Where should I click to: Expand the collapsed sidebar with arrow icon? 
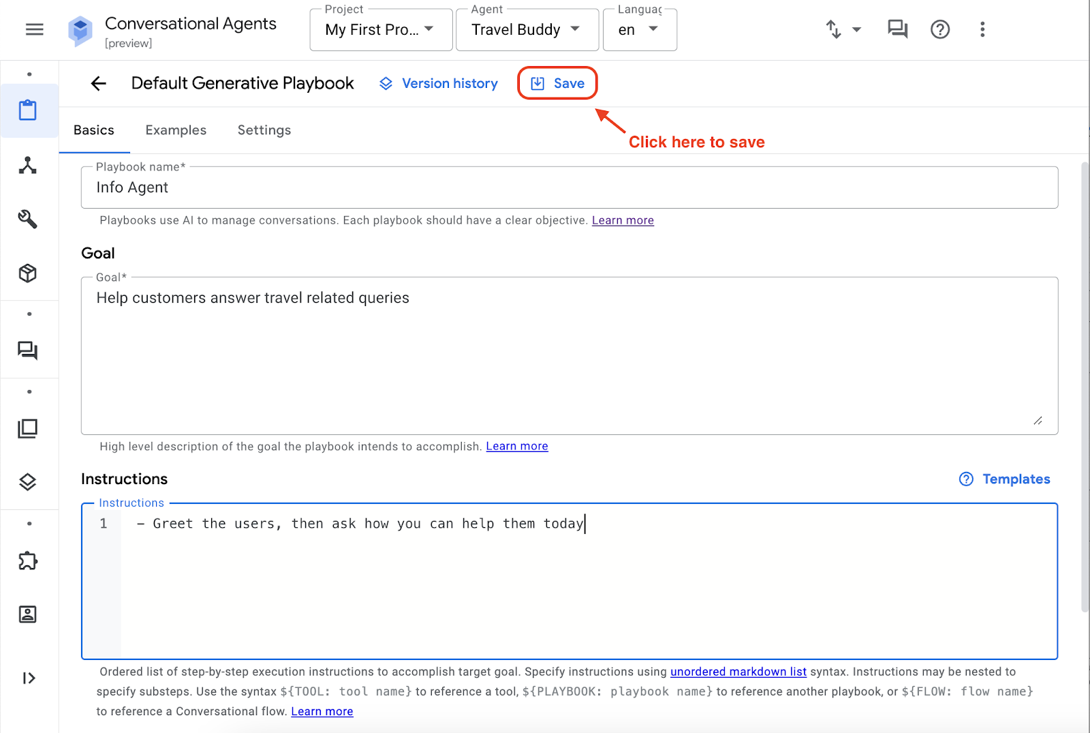click(29, 677)
